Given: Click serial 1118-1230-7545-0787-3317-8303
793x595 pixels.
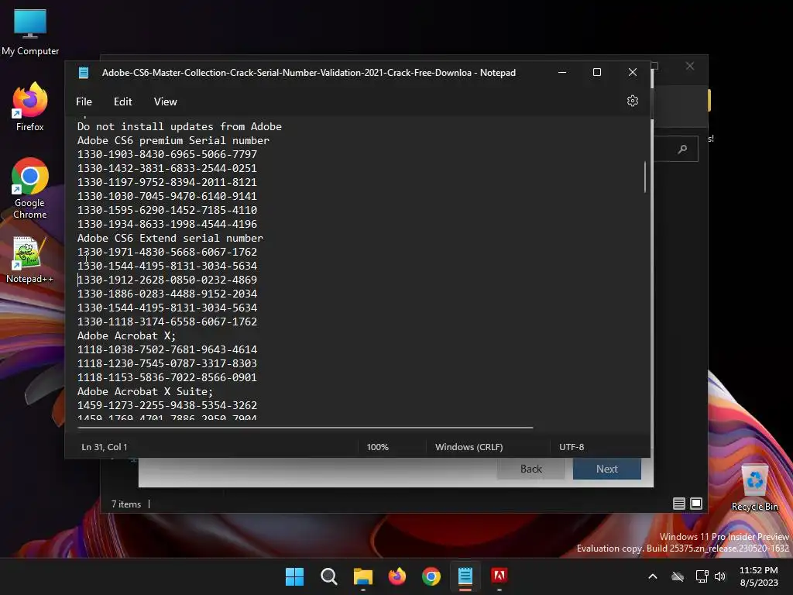Looking at the screenshot, I should pyautogui.click(x=167, y=364).
